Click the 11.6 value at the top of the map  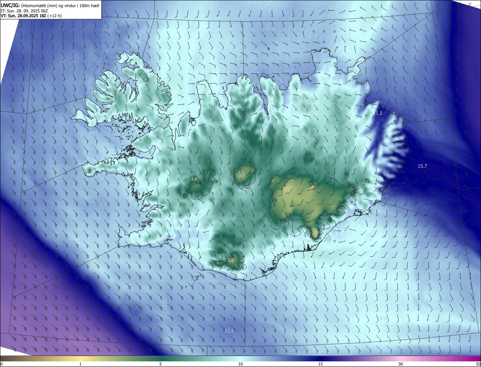coord(271,29)
